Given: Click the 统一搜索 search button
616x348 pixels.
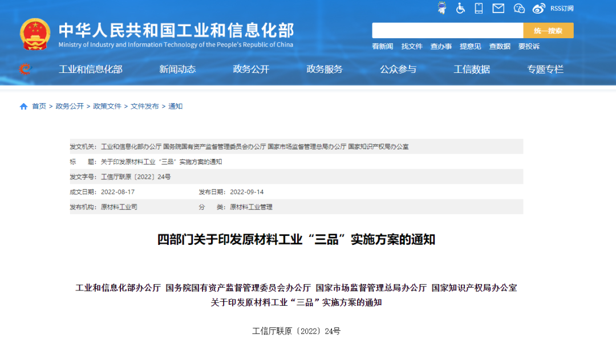Looking at the screenshot, I should (549, 30).
